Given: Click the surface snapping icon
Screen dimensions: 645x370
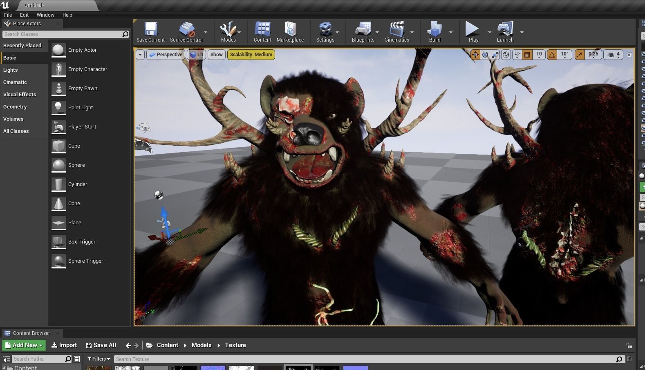Looking at the screenshot, I should (517, 55).
